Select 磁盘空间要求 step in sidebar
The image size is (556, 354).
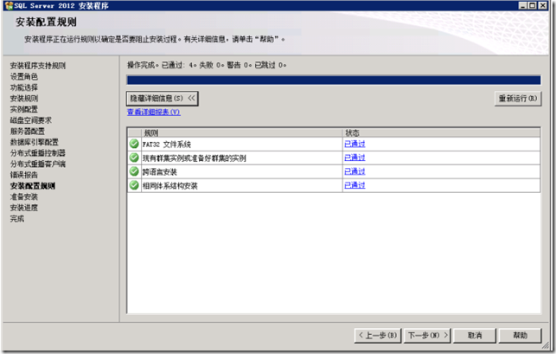(x=31, y=120)
